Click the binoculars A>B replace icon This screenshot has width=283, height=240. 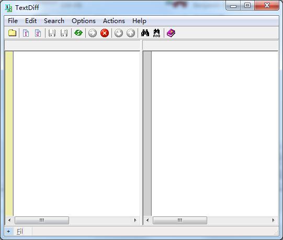point(156,33)
